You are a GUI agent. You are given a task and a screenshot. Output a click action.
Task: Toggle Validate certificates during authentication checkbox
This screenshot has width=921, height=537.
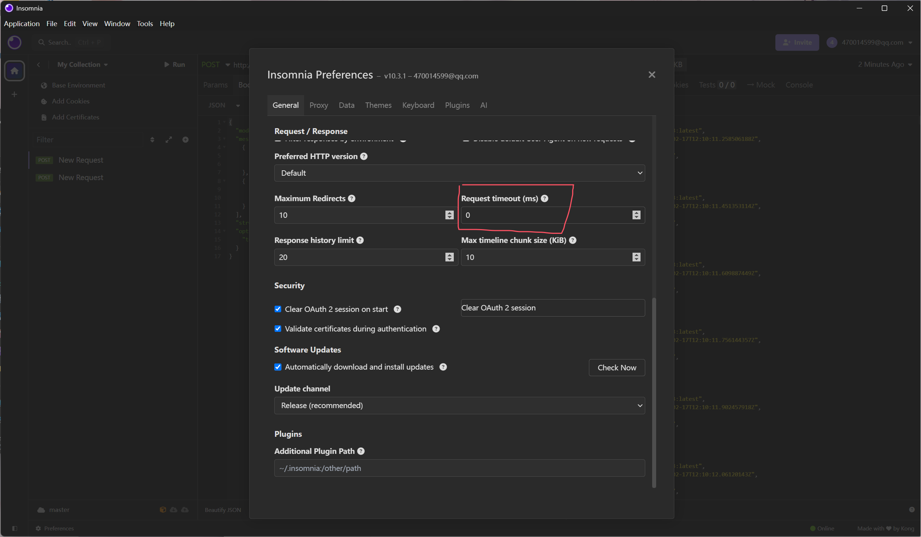[x=278, y=329]
